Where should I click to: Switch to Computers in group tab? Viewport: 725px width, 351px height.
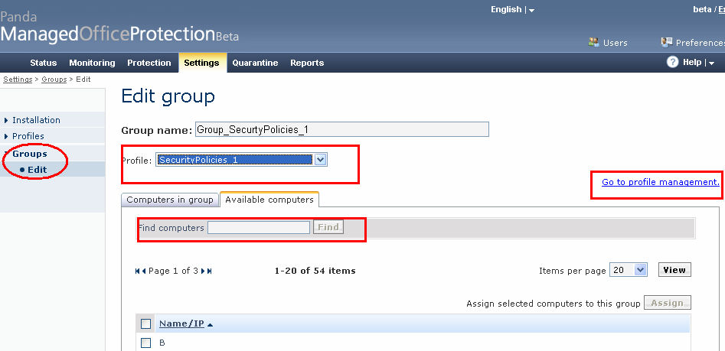170,200
